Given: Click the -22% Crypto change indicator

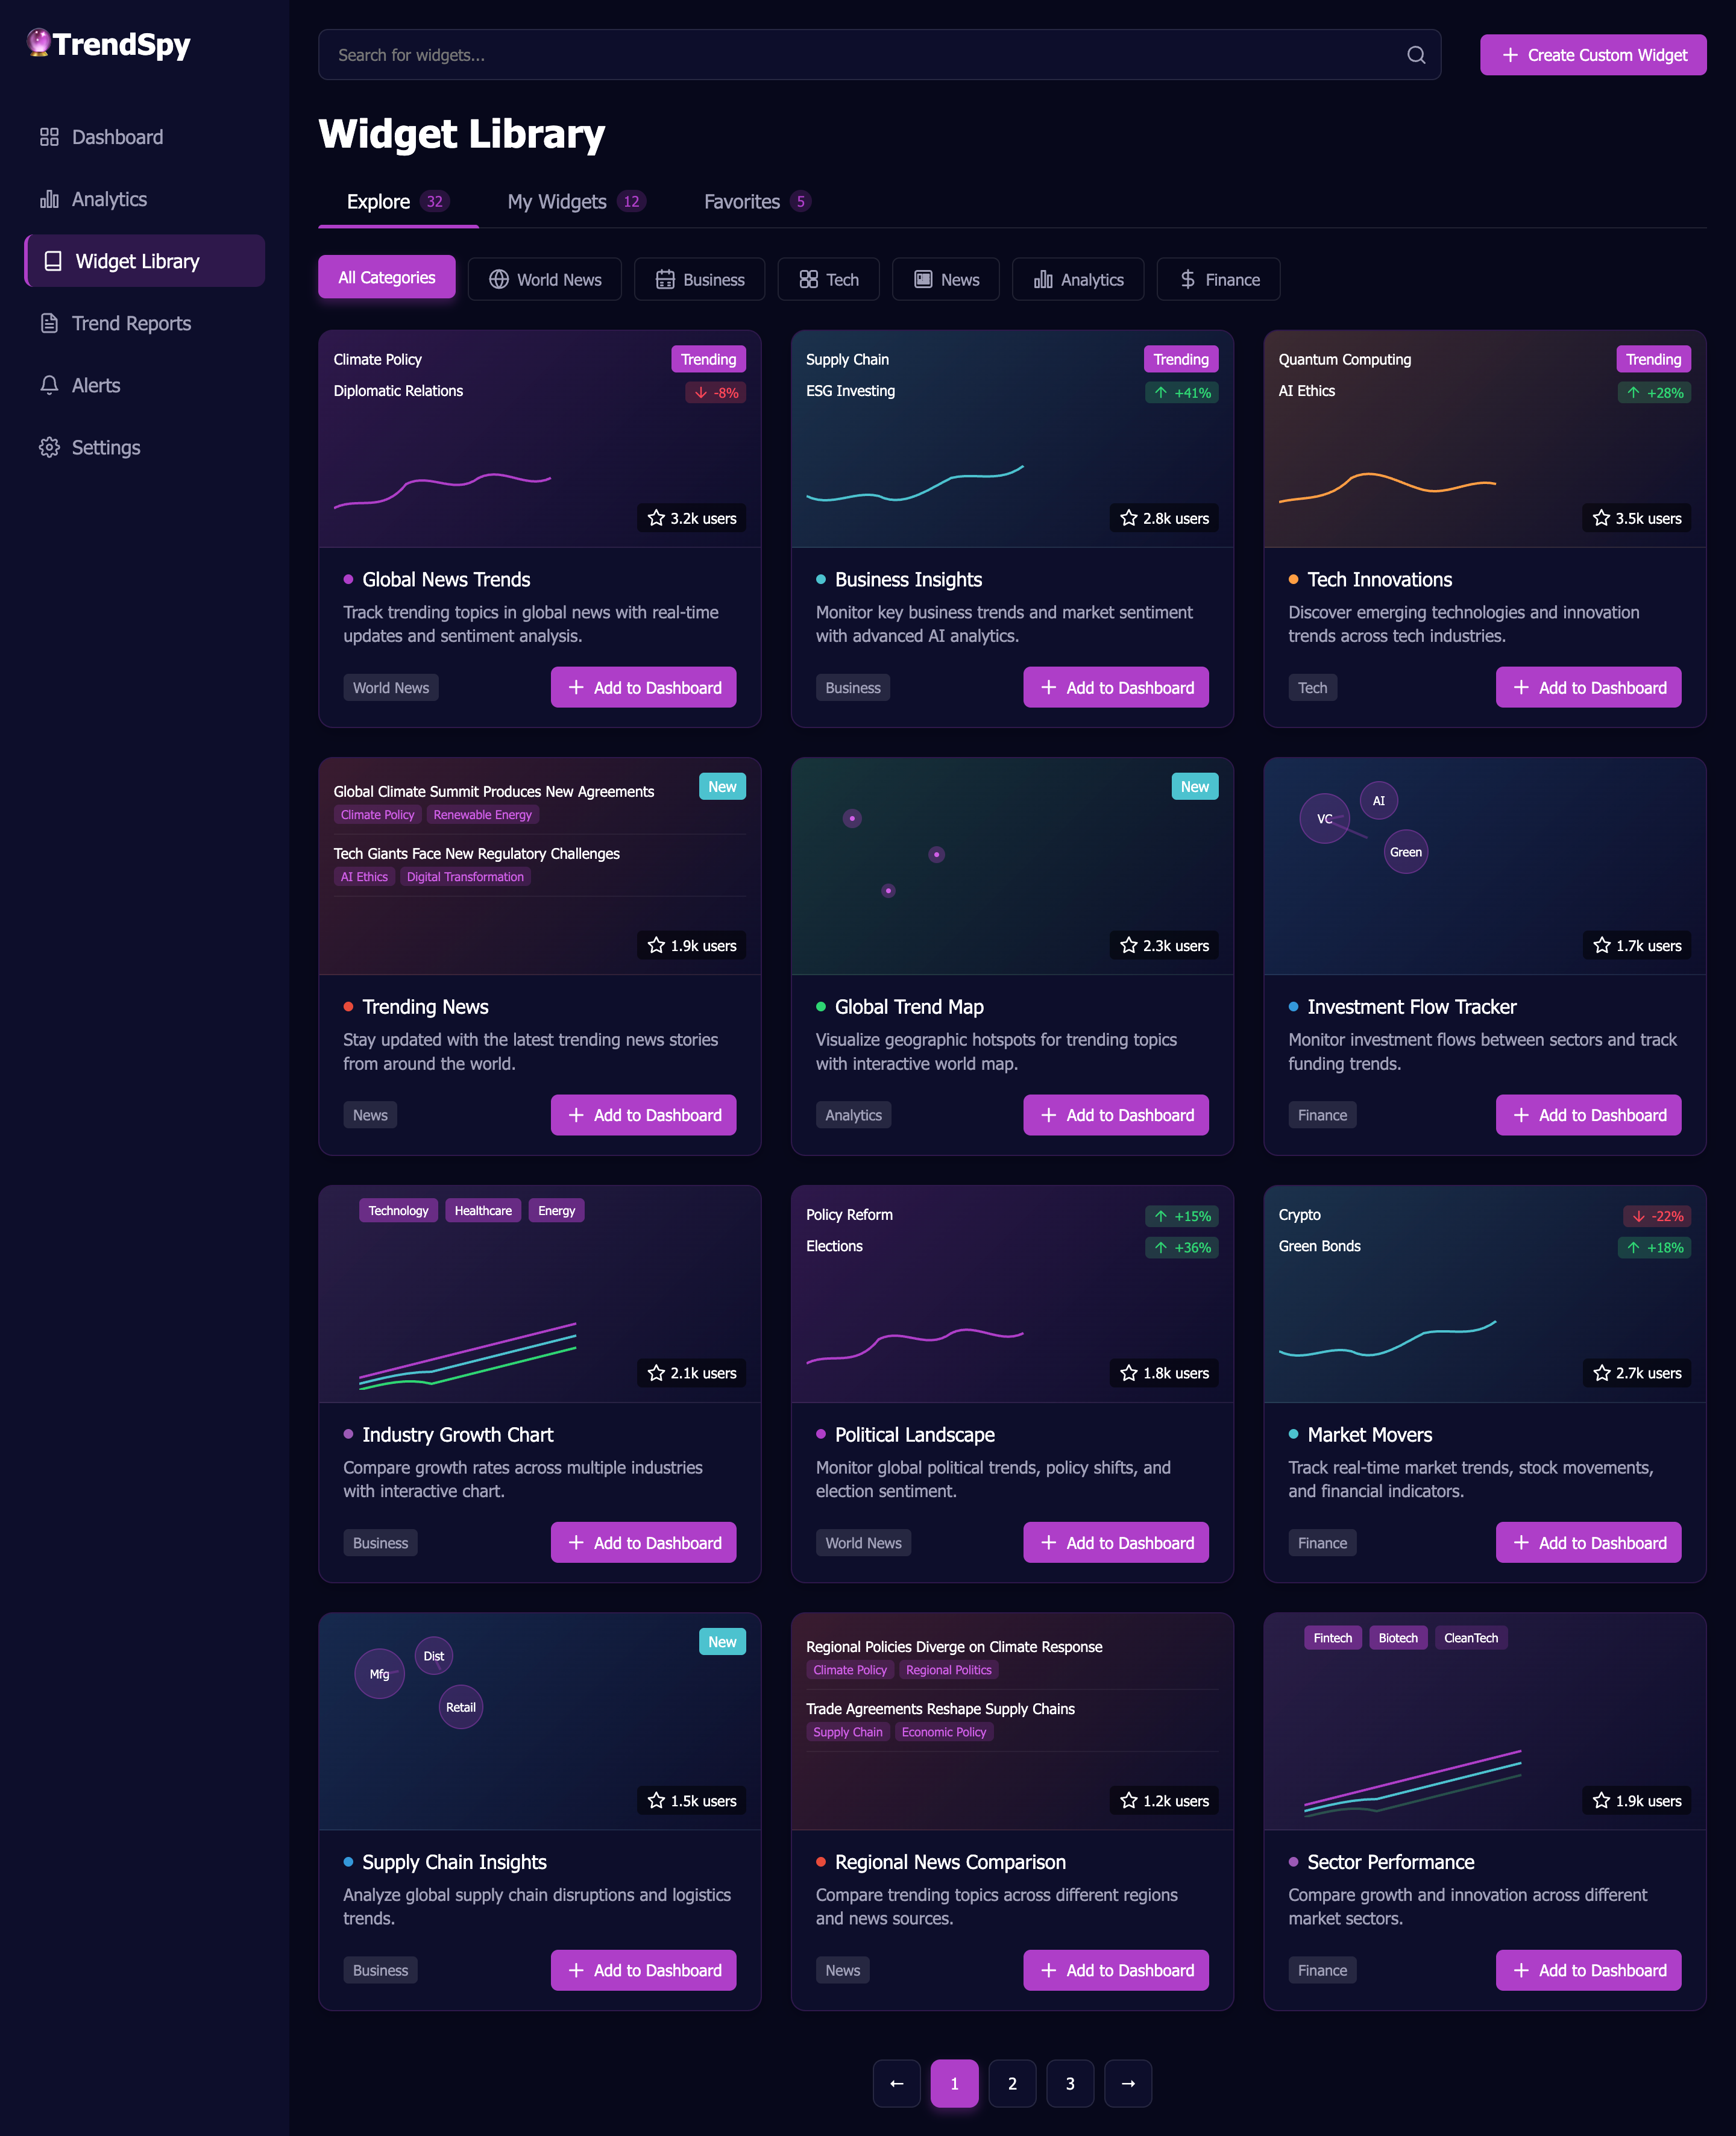Looking at the screenshot, I should [1657, 1216].
